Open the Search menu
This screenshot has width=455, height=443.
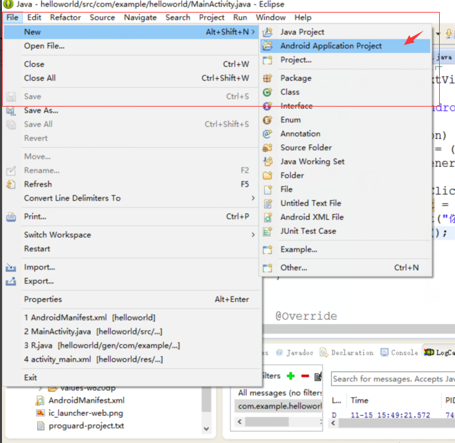[178, 18]
